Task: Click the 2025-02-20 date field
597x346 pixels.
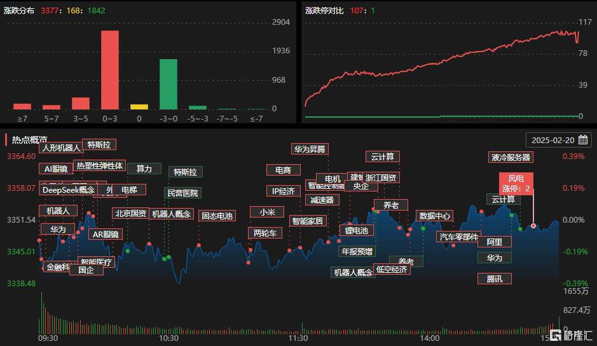Action: pos(559,140)
